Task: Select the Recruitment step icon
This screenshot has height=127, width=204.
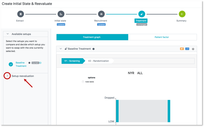Action: tap(101, 14)
